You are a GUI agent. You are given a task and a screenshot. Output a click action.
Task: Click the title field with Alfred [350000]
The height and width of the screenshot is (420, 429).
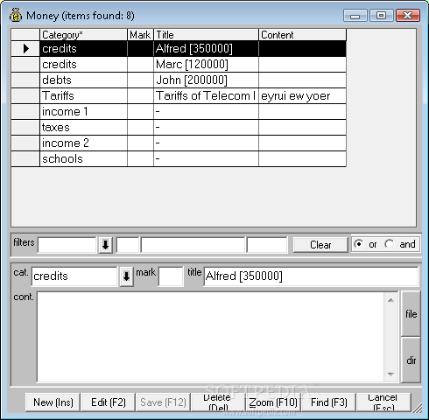coord(311,276)
